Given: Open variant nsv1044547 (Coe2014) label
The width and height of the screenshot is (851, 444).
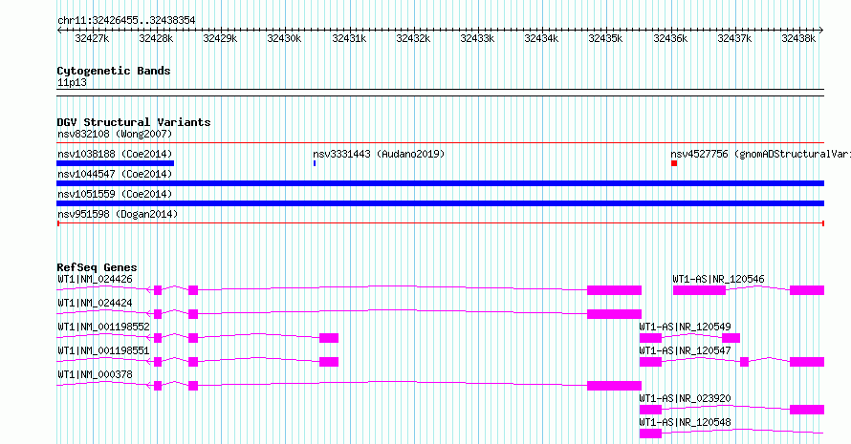Looking at the screenshot, I should click(115, 174).
